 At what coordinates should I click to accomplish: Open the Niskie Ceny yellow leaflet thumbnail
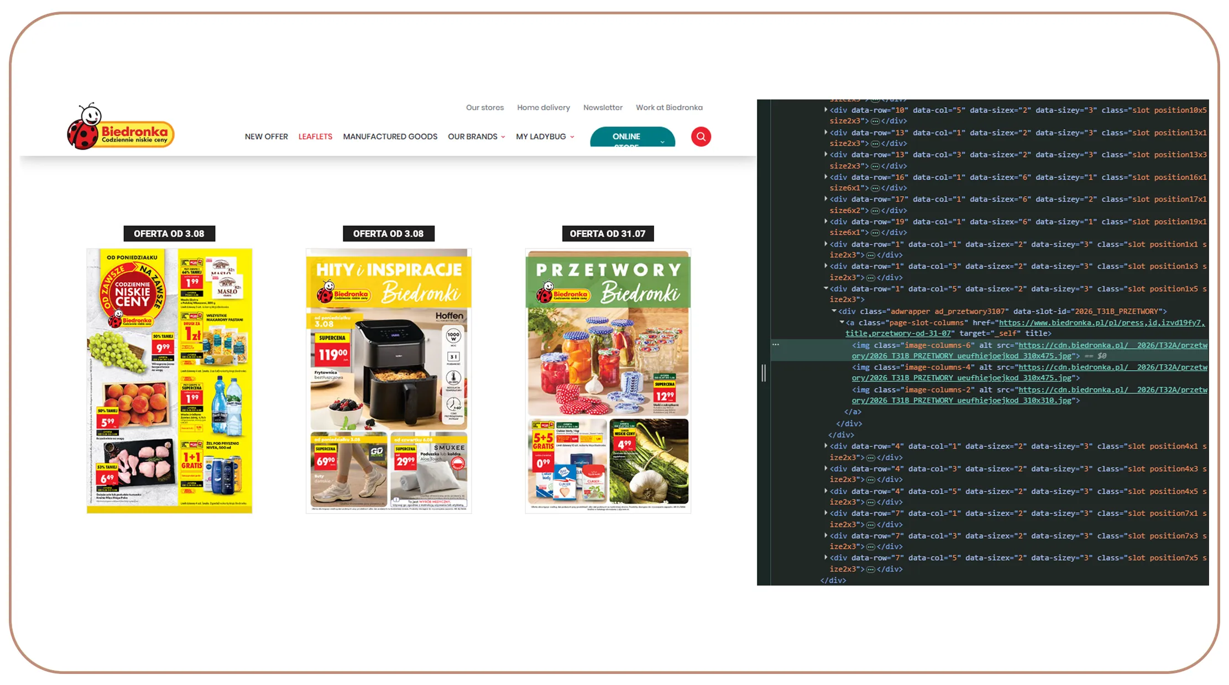click(169, 381)
